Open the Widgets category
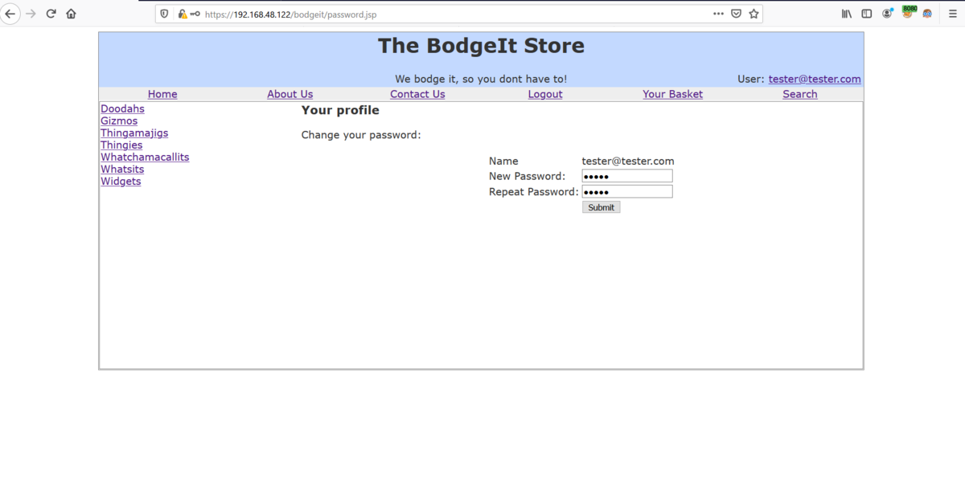965x495 pixels. pos(121,181)
